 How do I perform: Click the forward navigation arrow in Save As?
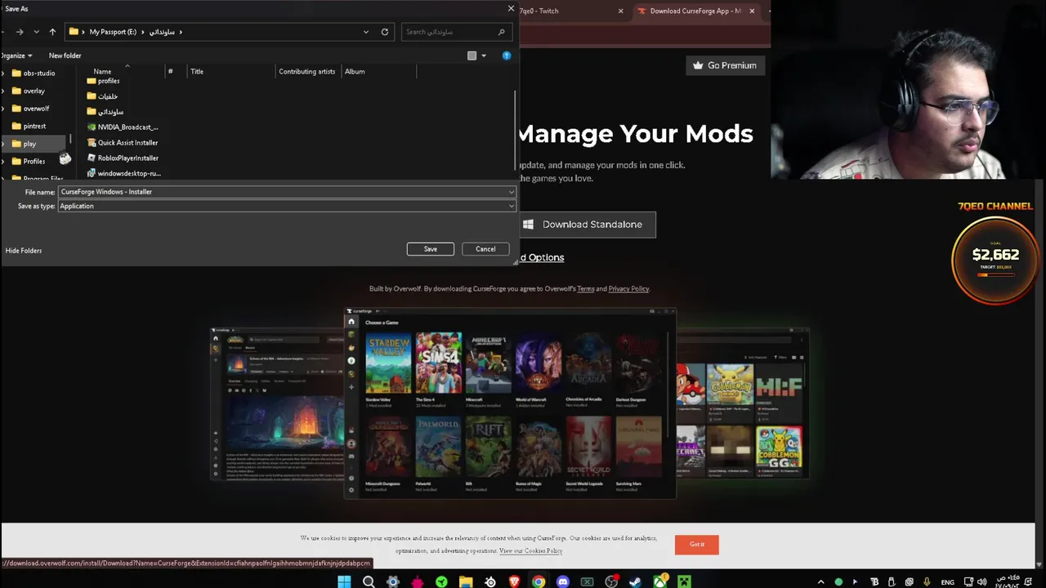tap(20, 32)
